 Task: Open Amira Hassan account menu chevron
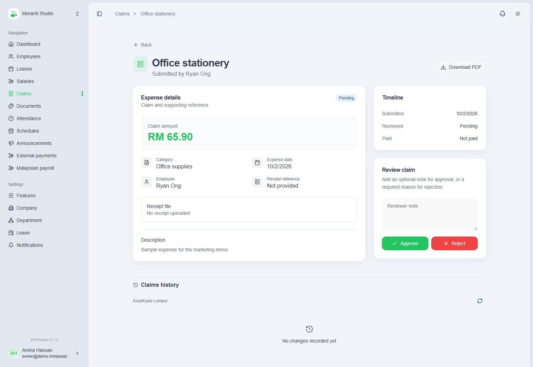pos(77,353)
